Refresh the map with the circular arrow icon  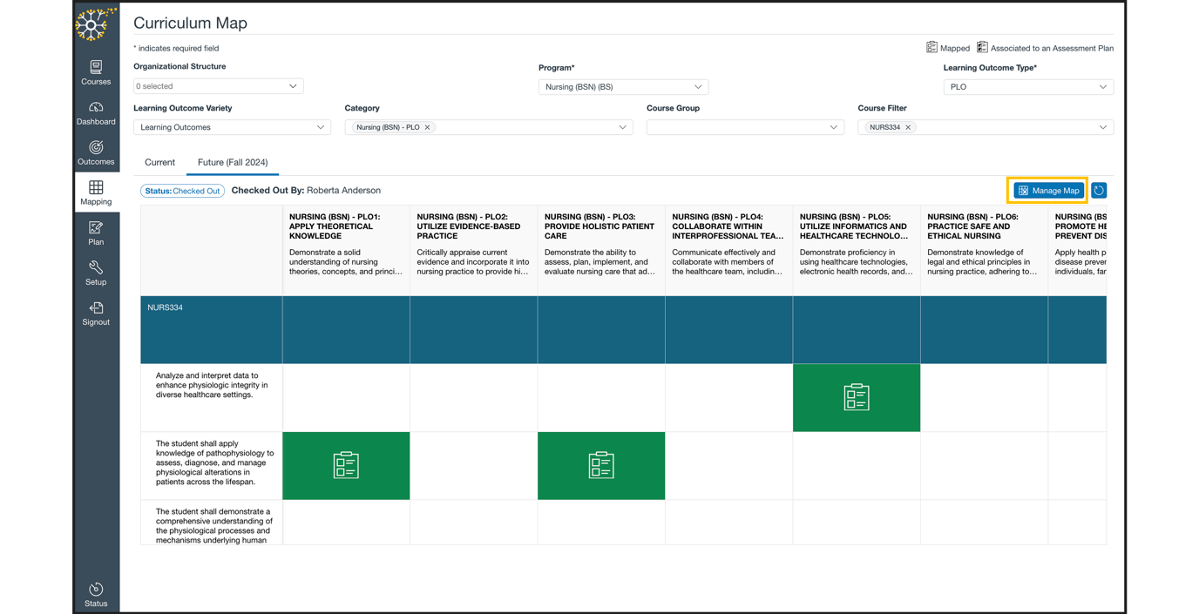coord(1099,190)
